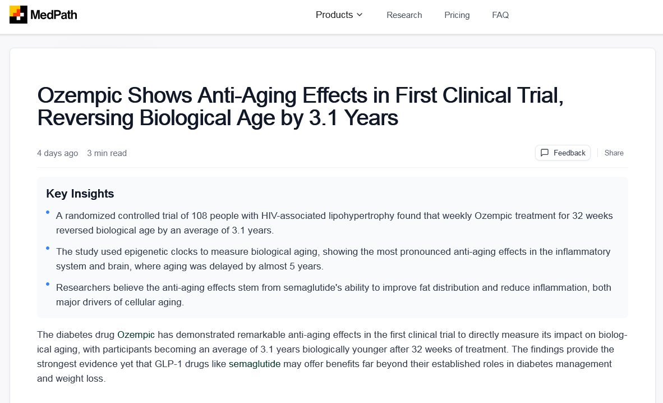The height and width of the screenshot is (403, 663).
Task: Click the MedPath logo icon
Action: [18, 15]
